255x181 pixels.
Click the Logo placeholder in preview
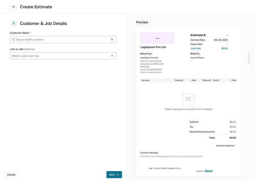click(157, 38)
